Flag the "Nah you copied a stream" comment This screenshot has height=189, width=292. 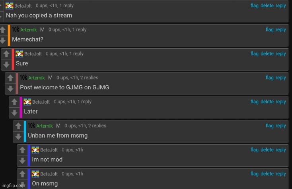(x=254, y=6)
